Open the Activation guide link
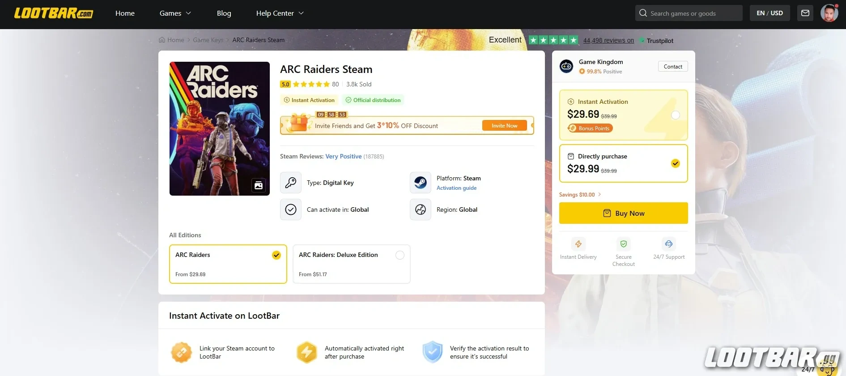 point(456,188)
